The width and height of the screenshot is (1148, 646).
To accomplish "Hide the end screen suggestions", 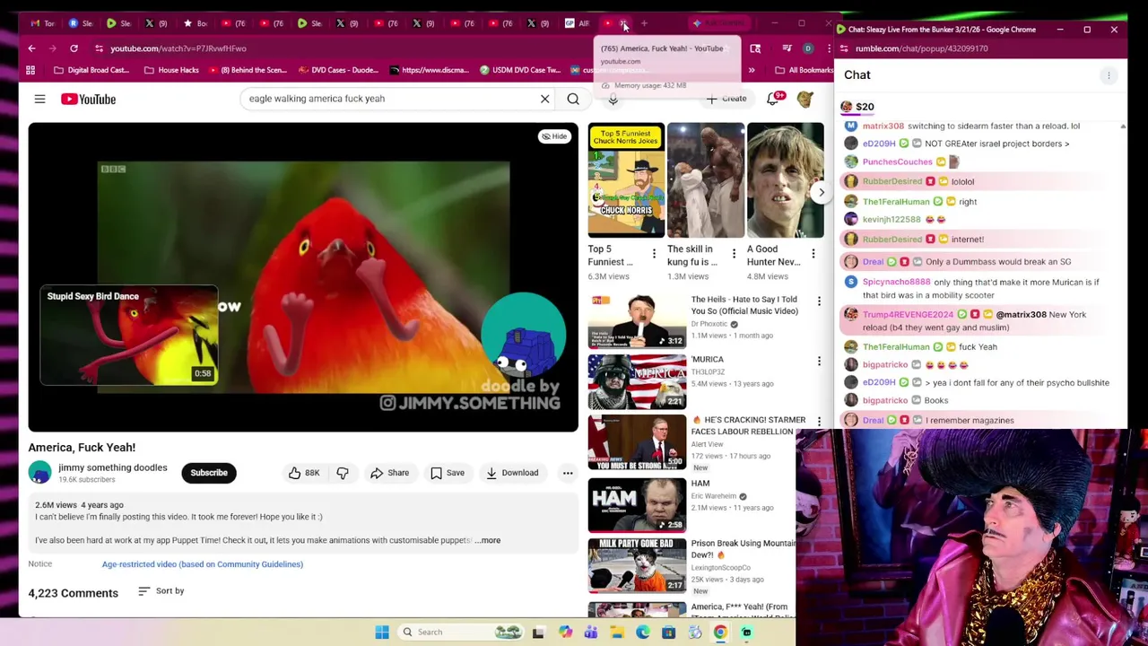I will pos(554,136).
